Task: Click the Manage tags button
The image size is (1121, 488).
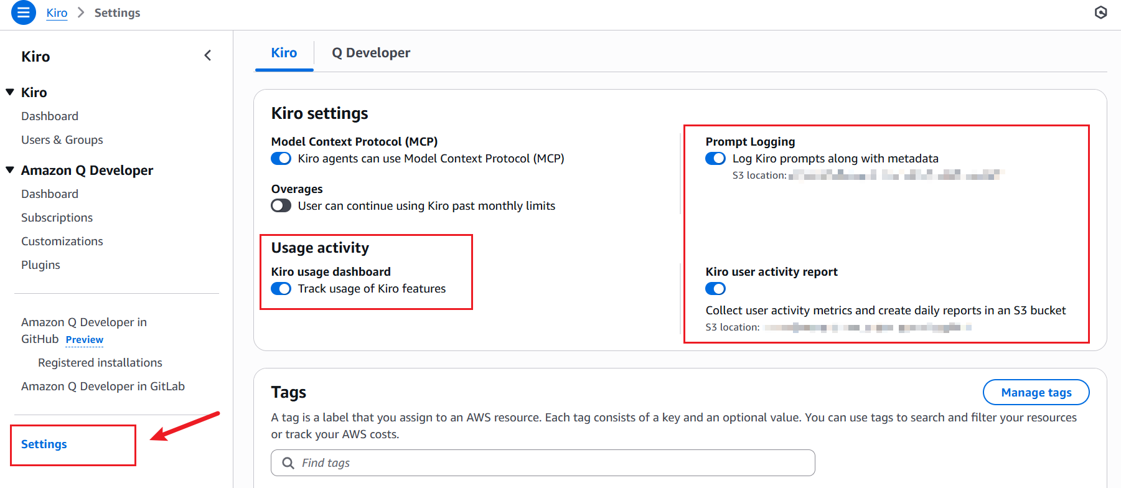Action: tap(1036, 392)
